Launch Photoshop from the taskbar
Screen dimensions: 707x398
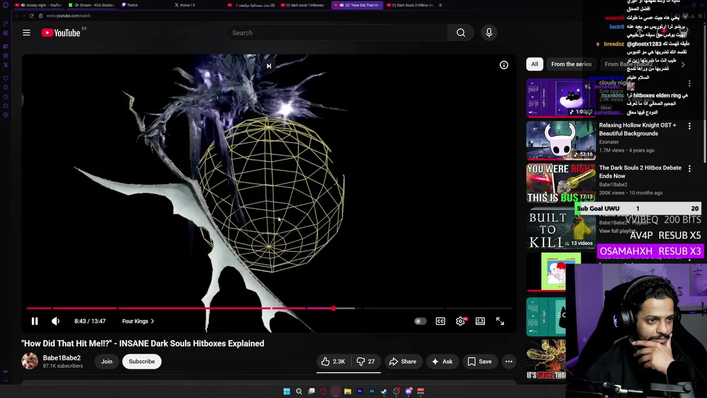[x=372, y=391]
